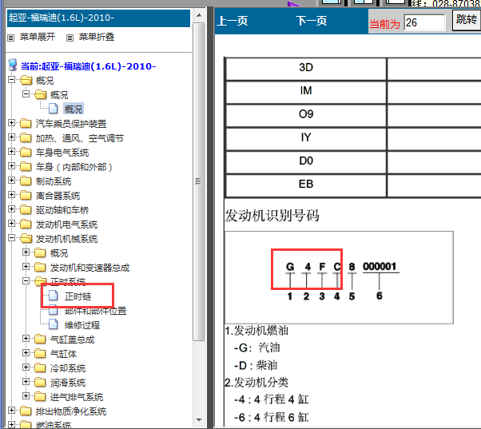Collapse the 发动机机械系统 tree node

(11, 239)
